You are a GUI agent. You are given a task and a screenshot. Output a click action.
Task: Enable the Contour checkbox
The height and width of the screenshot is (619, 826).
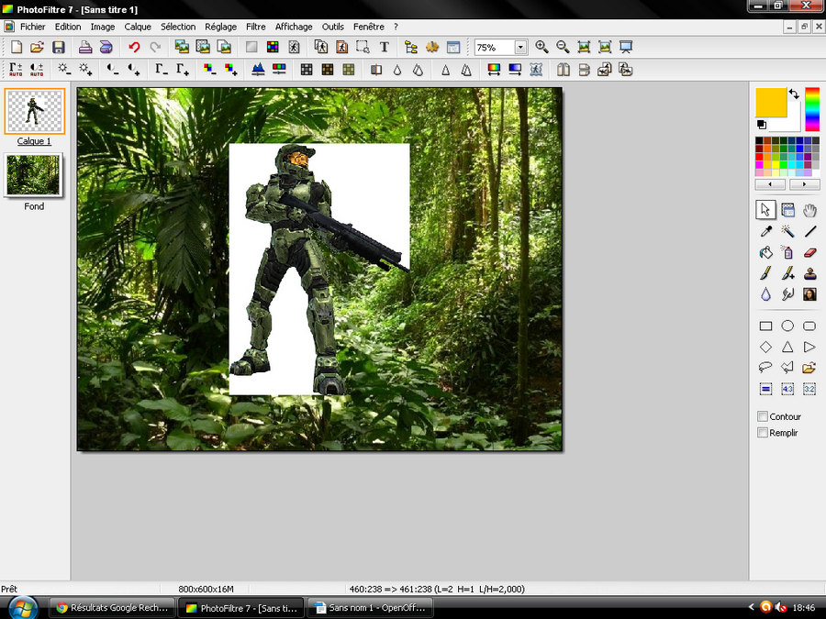click(763, 416)
